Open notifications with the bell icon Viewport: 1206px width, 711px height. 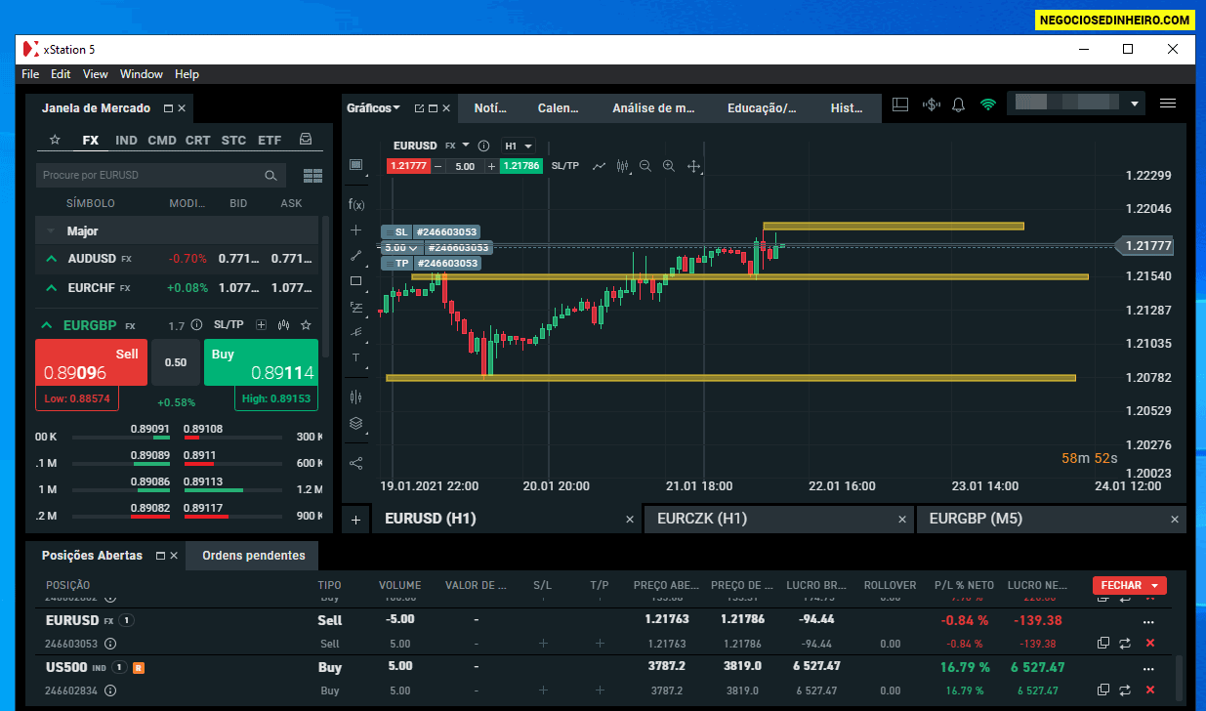[958, 104]
